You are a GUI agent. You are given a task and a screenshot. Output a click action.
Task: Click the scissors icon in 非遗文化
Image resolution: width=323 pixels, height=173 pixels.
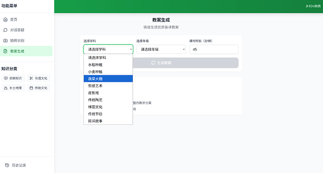(x=31, y=78)
